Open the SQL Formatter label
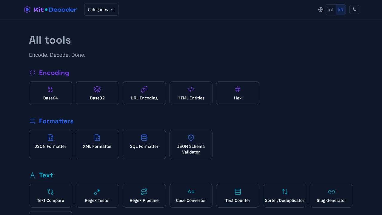 coord(144,146)
